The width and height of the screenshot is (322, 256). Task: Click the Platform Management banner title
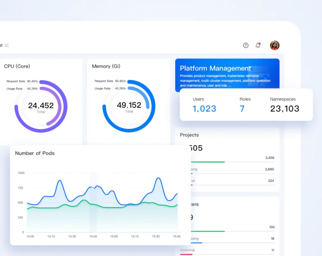(x=215, y=68)
